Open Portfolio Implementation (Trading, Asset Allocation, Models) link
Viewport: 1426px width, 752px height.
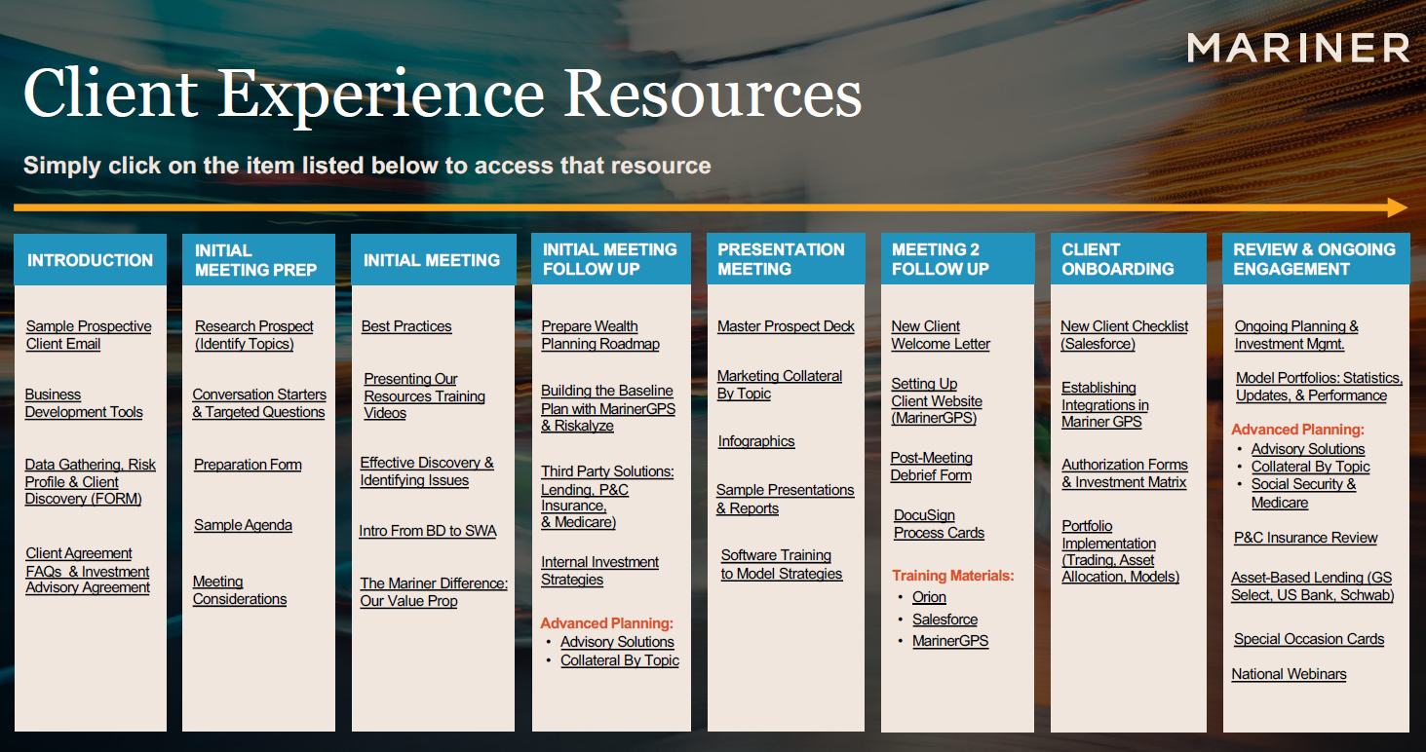(x=1121, y=551)
